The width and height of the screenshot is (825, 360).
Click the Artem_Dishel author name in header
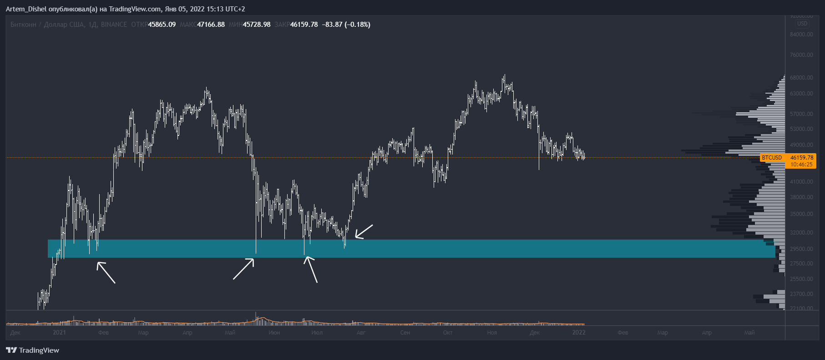tap(26, 9)
